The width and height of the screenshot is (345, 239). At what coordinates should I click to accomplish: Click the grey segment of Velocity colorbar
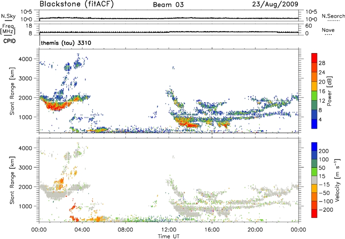pyautogui.click(x=314, y=180)
